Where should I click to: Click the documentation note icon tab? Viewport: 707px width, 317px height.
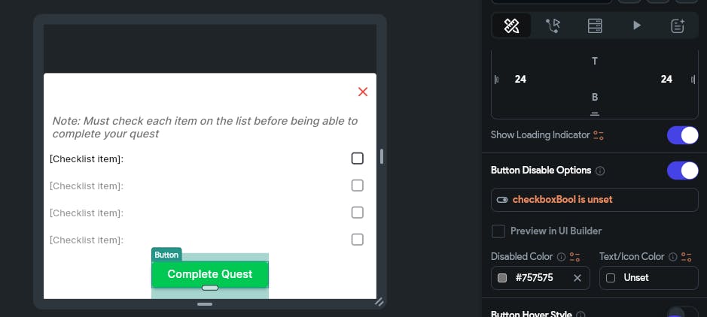[678, 26]
